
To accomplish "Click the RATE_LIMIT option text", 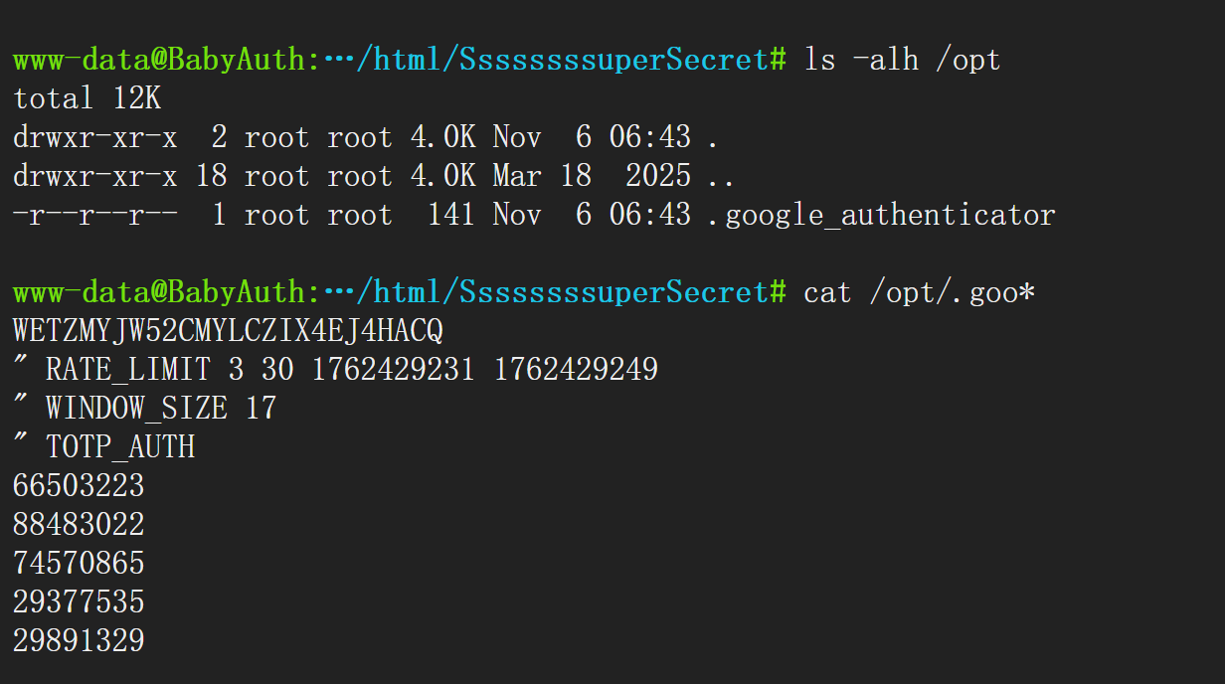I will point(128,370).
